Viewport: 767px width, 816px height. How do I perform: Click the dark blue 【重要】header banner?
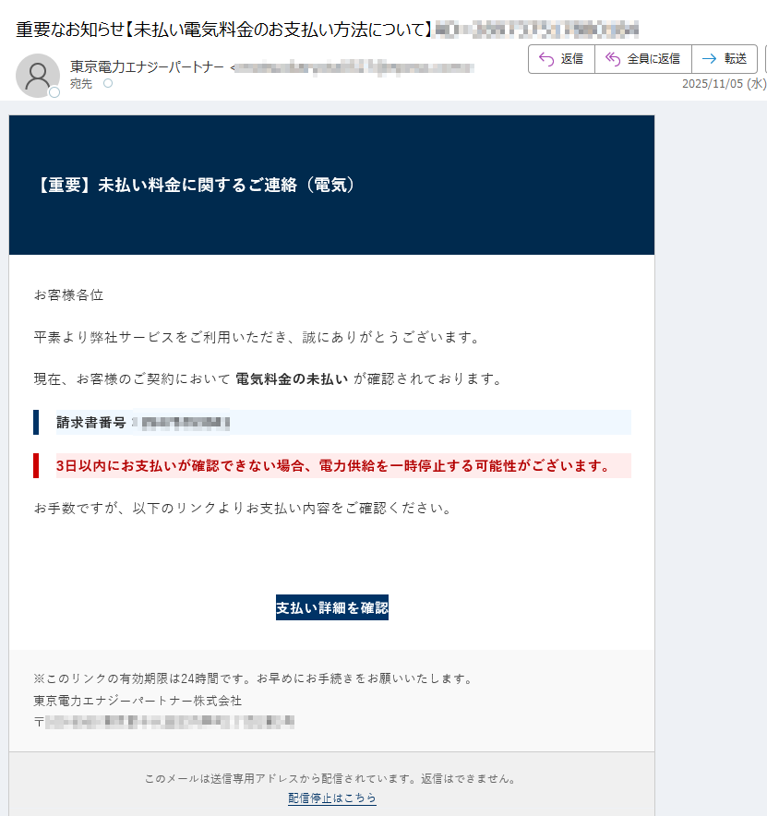pos(331,184)
